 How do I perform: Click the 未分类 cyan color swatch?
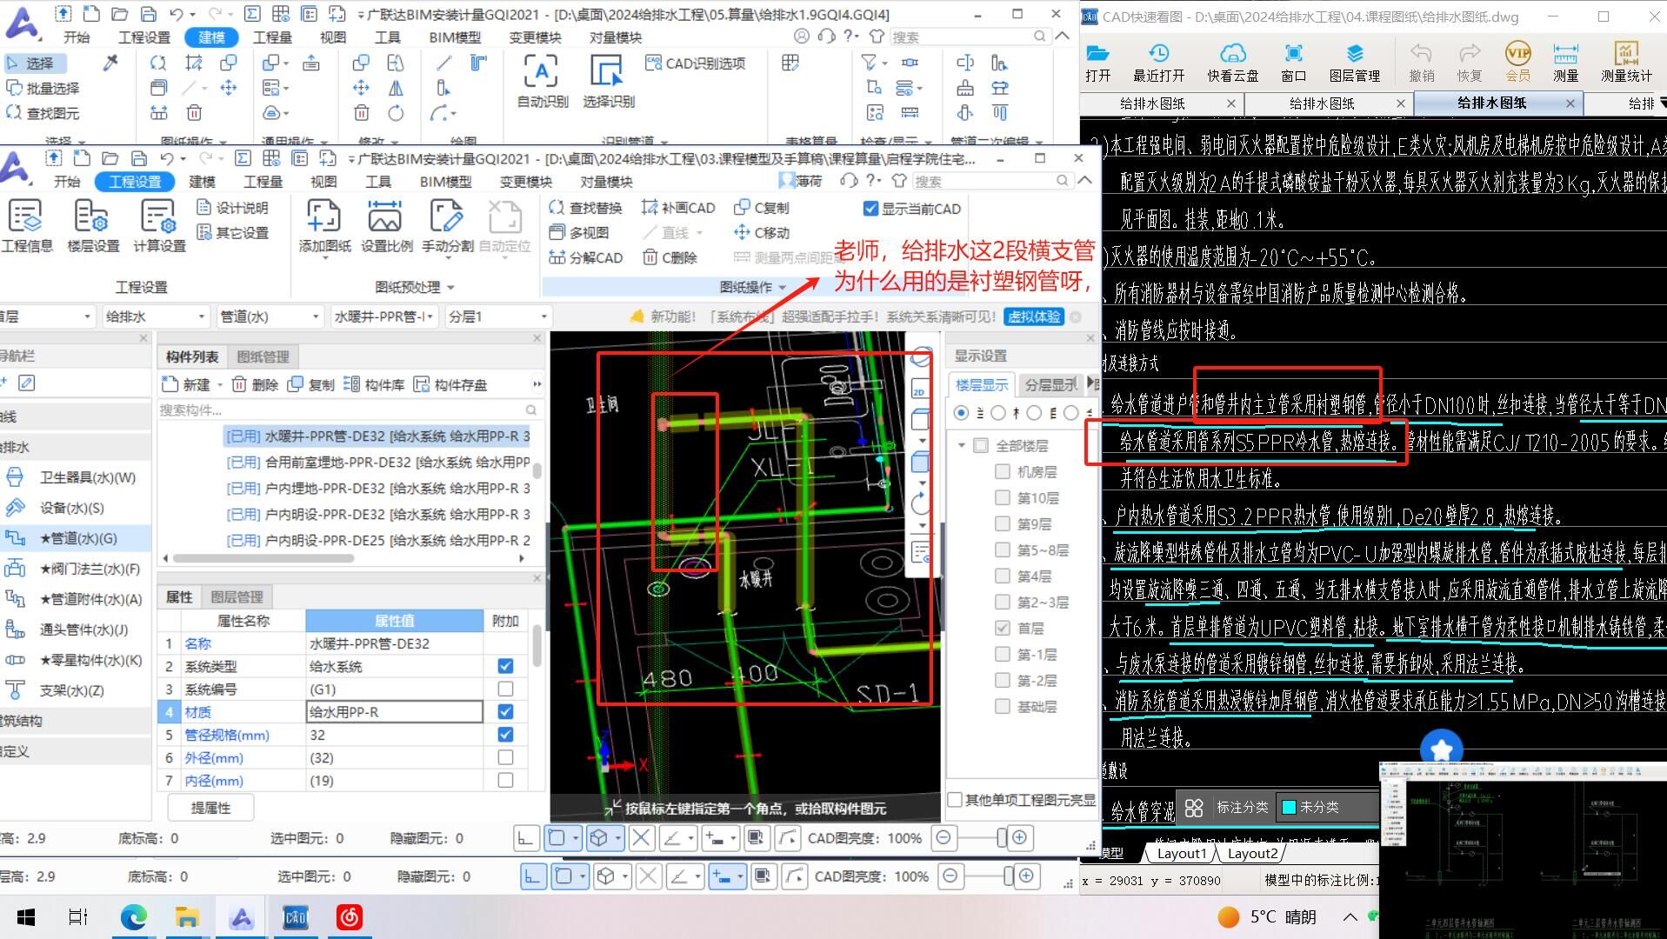coord(1290,807)
